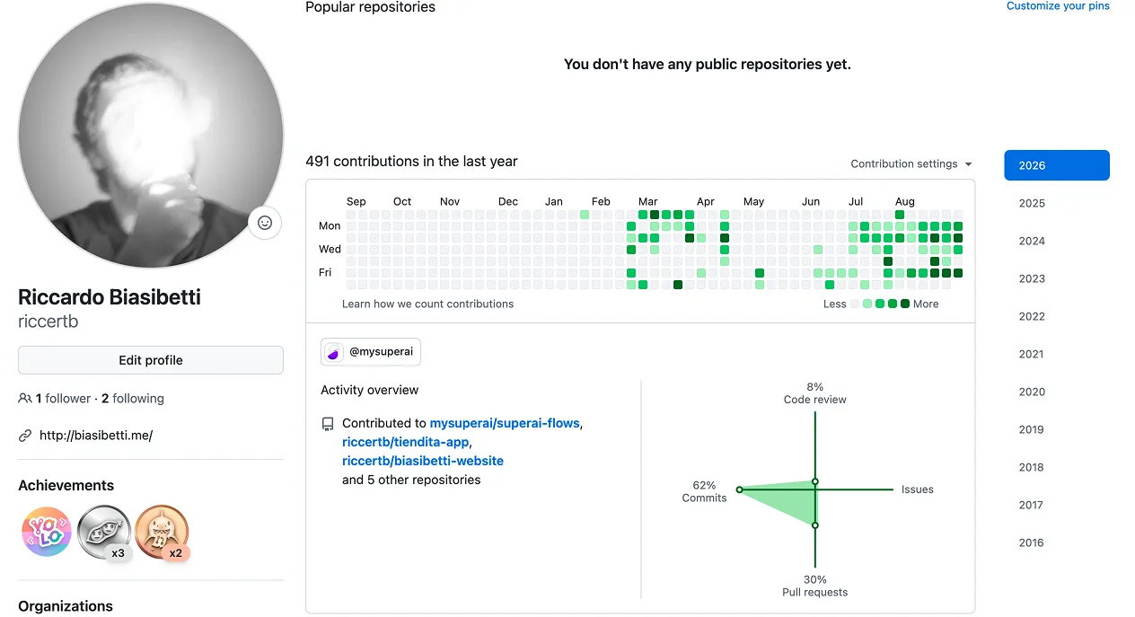Click the mysuperai organization logo icon
This screenshot has height=617, width=1135.
point(334,352)
